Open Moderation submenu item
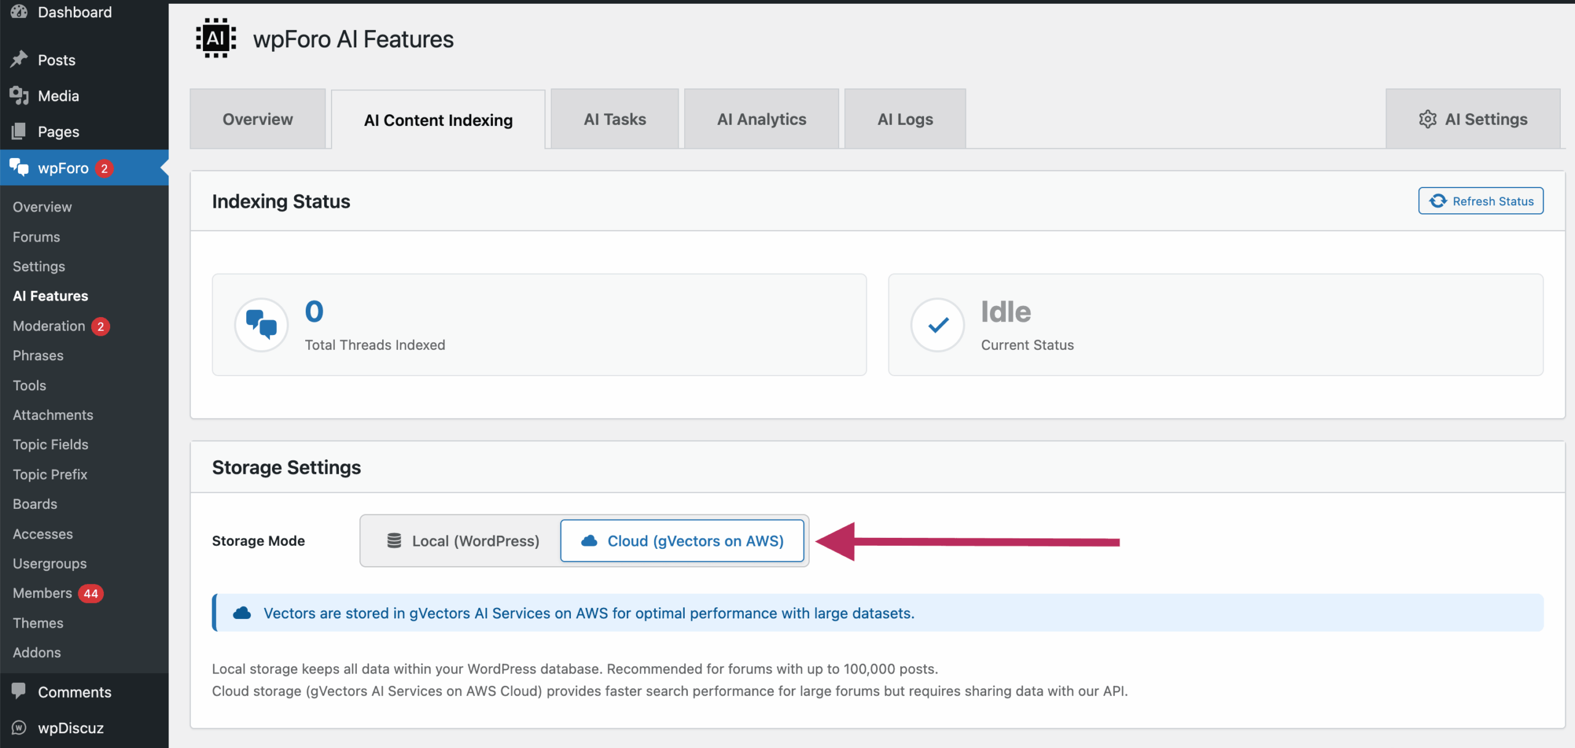The height and width of the screenshot is (748, 1575). point(49,326)
